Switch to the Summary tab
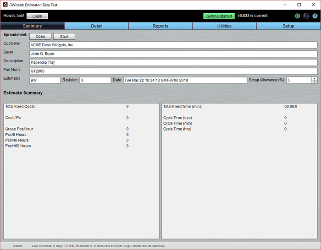The image size is (321, 250). tap(33, 26)
